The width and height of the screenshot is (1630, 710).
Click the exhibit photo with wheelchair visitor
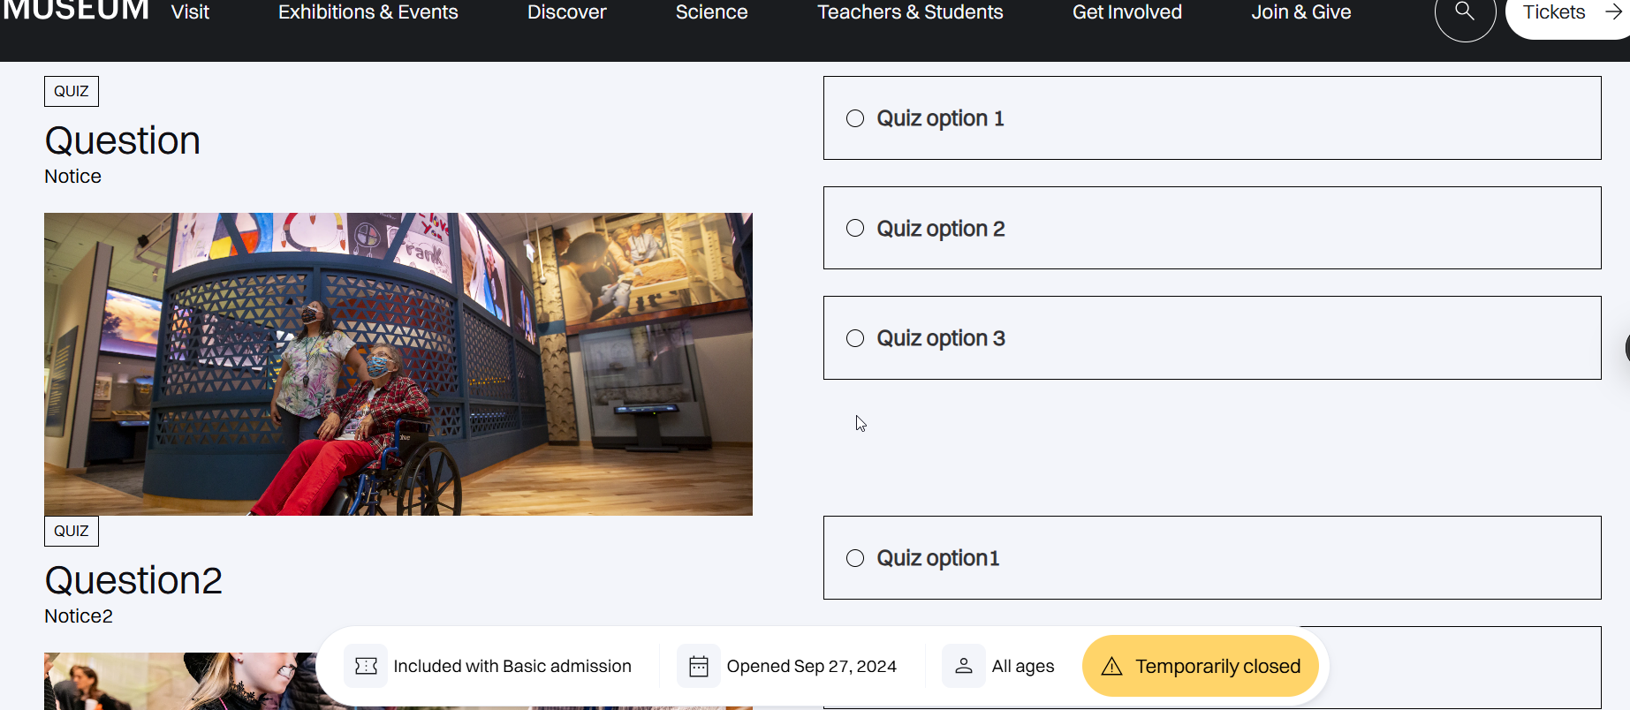(398, 364)
